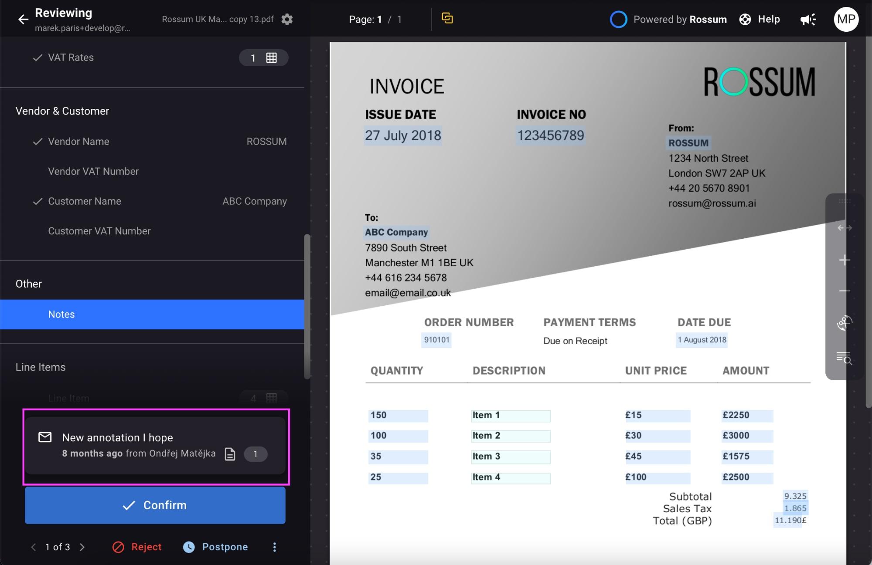The width and height of the screenshot is (872, 565).
Task: Open Line Item table grid icon
Action: click(271, 398)
